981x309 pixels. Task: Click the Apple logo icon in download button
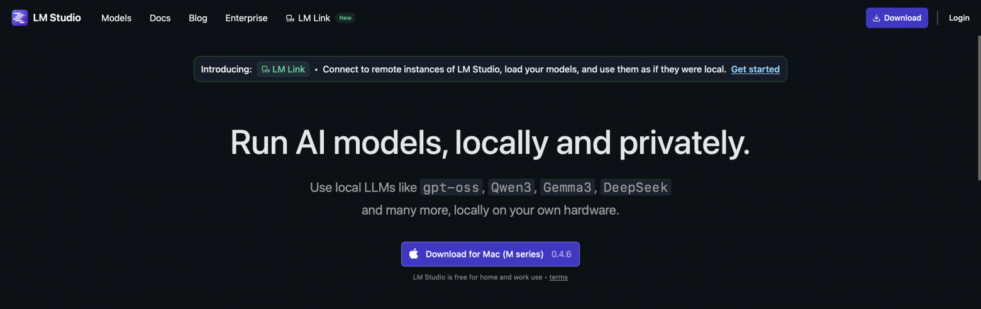[x=414, y=254]
